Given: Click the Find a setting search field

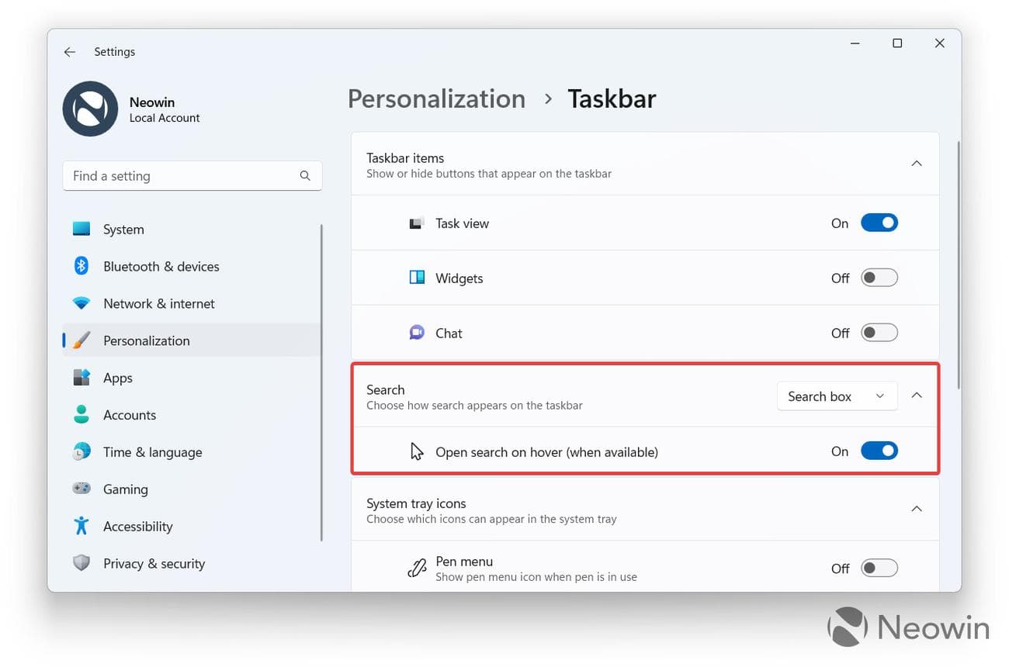Looking at the screenshot, I should tap(182, 176).
